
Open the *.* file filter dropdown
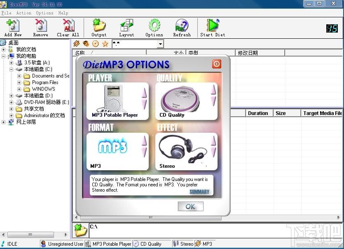click(x=161, y=44)
